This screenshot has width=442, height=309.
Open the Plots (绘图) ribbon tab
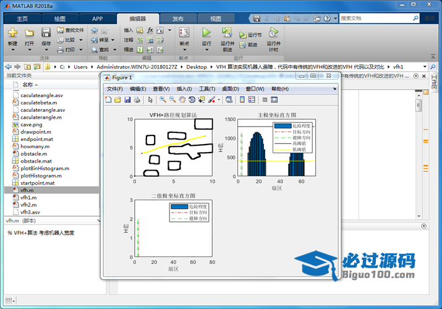60,19
